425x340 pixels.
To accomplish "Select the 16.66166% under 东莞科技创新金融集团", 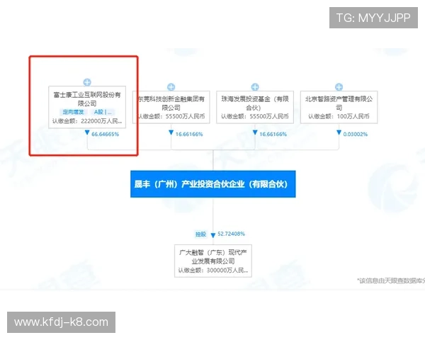I will coord(189,134).
